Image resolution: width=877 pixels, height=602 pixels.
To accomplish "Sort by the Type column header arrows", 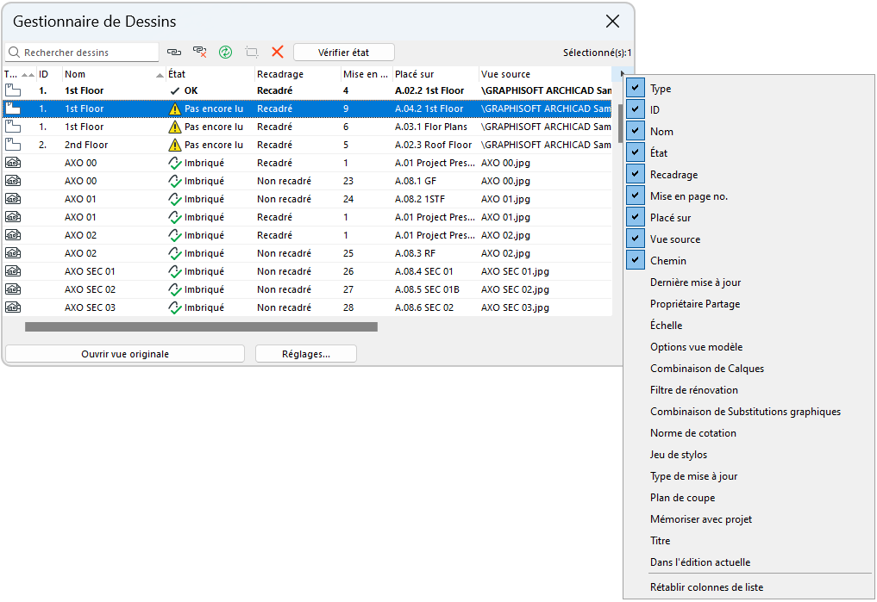I will coord(28,75).
